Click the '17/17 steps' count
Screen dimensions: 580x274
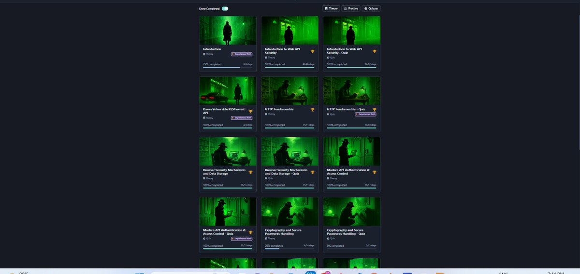coord(371,185)
